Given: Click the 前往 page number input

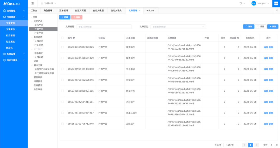Looking at the screenshot, I should point(272,145).
